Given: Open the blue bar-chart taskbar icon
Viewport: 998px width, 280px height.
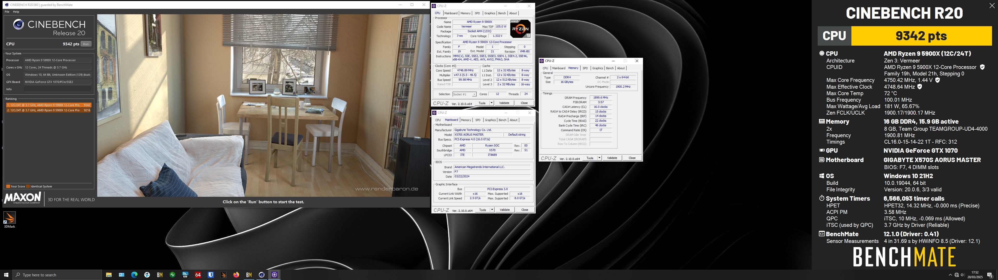Looking at the screenshot, I should point(185,275).
